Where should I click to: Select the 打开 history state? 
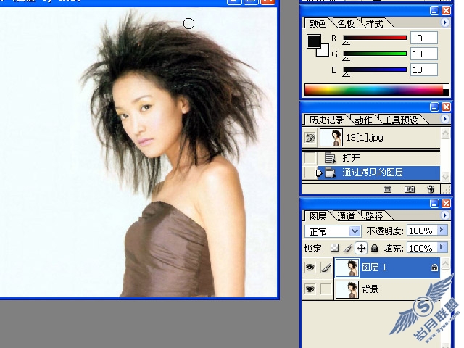(x=380, y=158)
